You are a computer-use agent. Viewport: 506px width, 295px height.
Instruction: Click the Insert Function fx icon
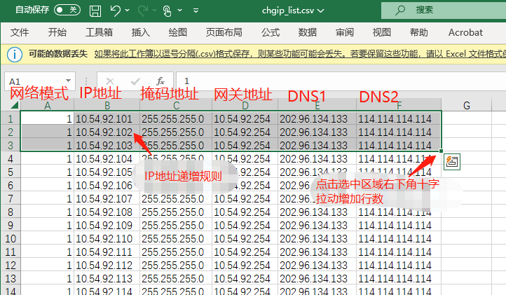click(x=160, y=81)
